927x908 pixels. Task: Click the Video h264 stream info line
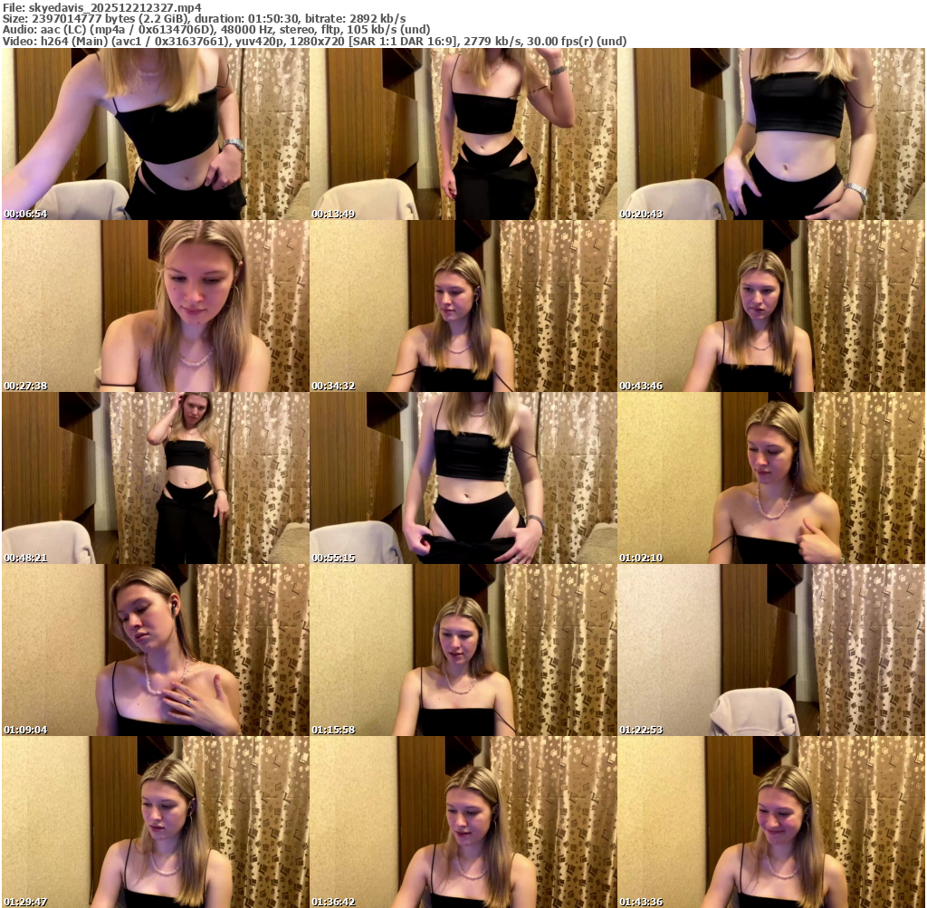(x=314, y=41)
